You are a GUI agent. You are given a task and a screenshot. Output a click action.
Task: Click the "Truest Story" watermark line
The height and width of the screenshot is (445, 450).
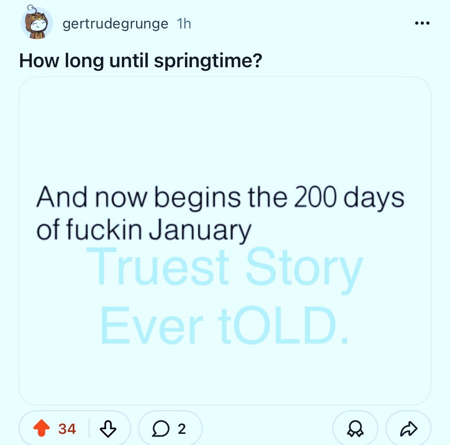[x=225, y=267]
